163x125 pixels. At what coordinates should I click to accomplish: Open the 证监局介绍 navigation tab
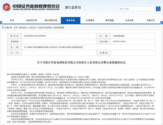coord(32,20)
